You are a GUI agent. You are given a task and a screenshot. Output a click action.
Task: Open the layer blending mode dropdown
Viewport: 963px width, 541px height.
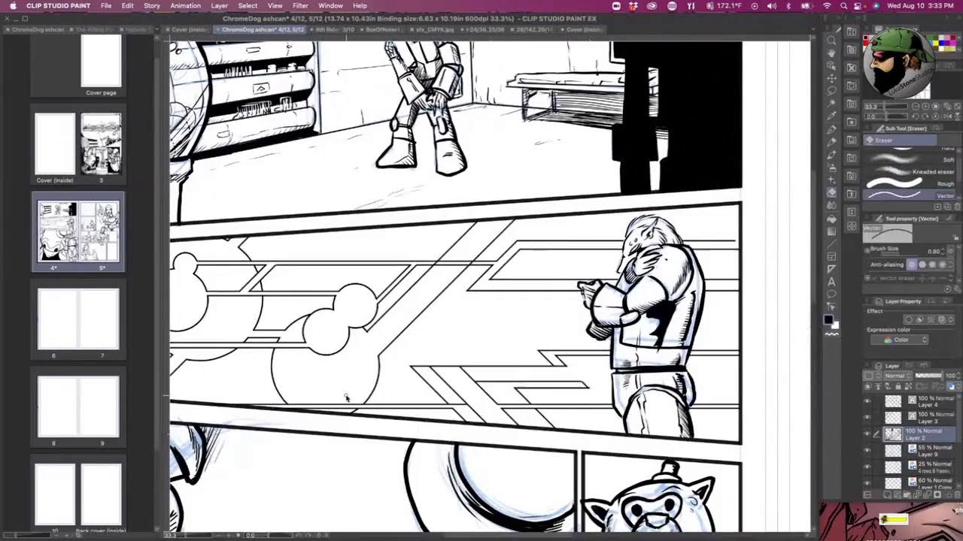[898, 376]
